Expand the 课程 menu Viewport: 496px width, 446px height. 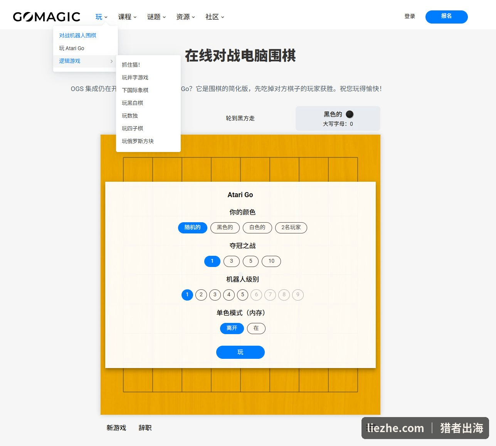coord(127,17)
